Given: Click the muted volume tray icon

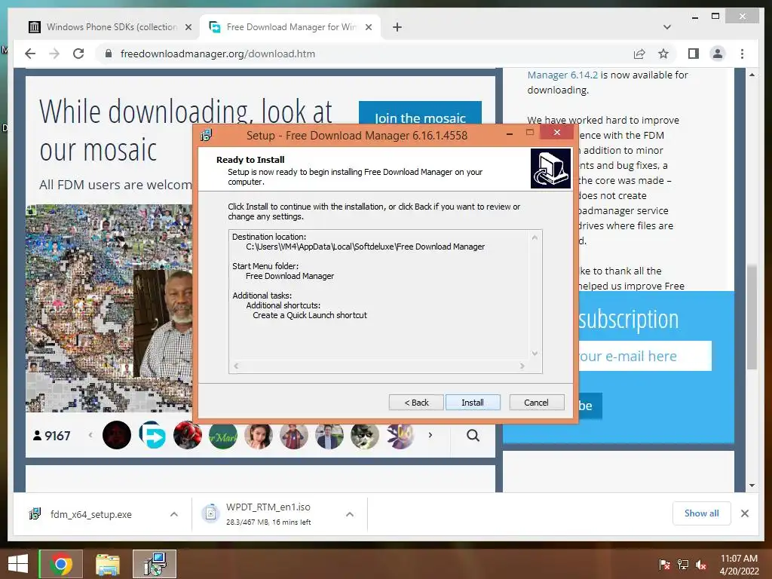Looking at the screenshot, I should point(701,565).
